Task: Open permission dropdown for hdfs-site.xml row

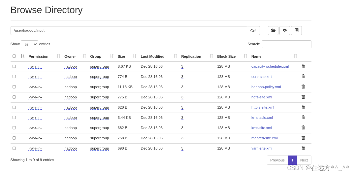Action: point(35,97)
